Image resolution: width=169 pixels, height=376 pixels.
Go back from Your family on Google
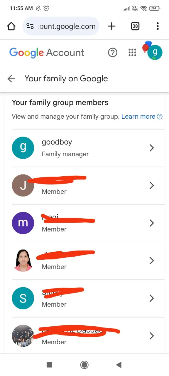point(11,78)
